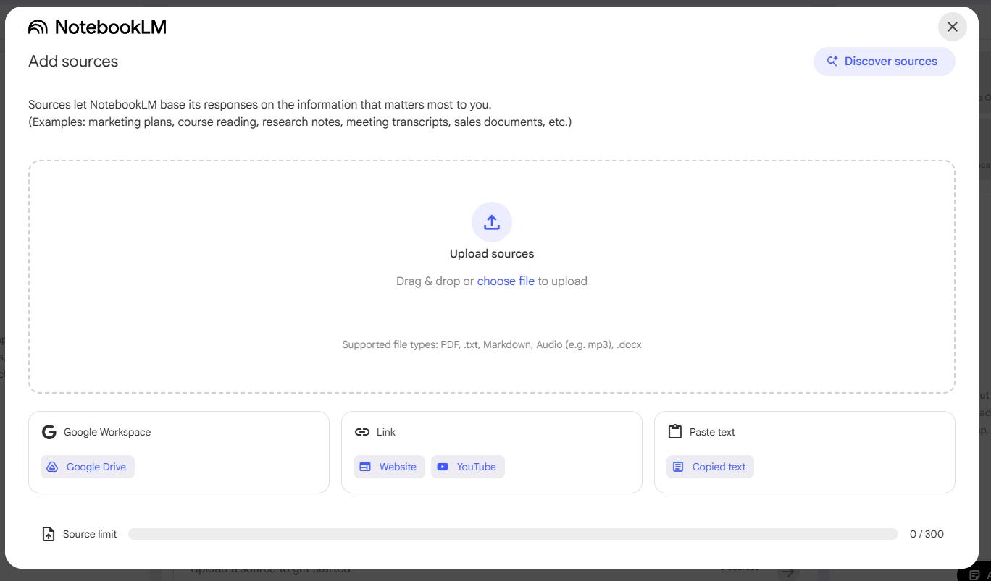This screenshot has height=581, width=991.
Task: Click the Supported file types text
Action: 492,344
